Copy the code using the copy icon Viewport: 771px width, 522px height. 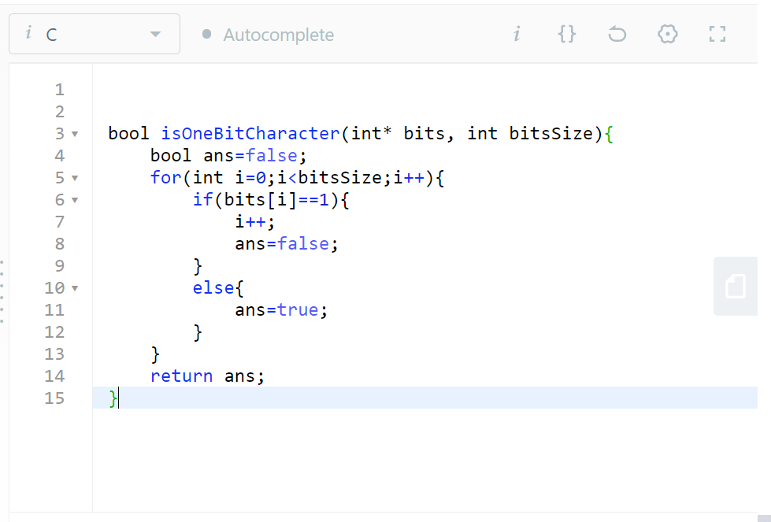click(x=735, y=286)
